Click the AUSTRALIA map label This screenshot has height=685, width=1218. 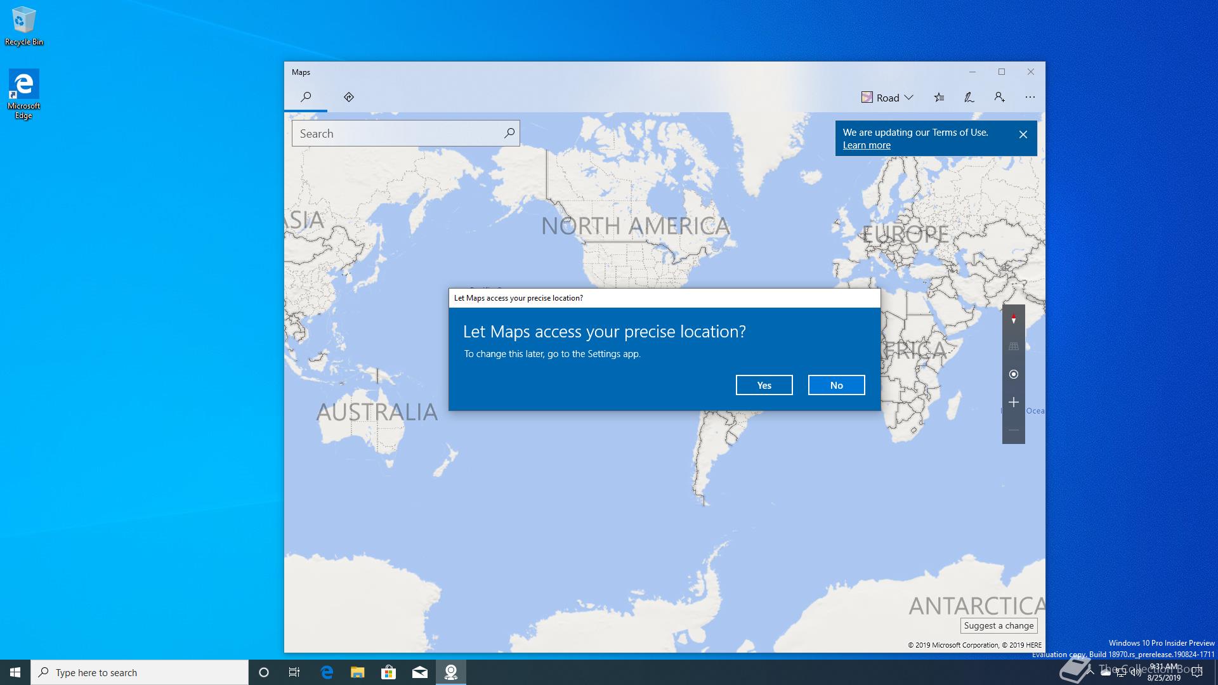377,412
